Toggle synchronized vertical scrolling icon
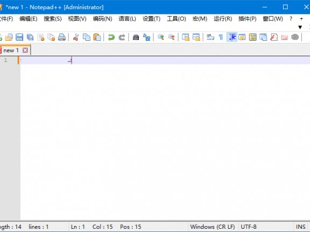 186,37
